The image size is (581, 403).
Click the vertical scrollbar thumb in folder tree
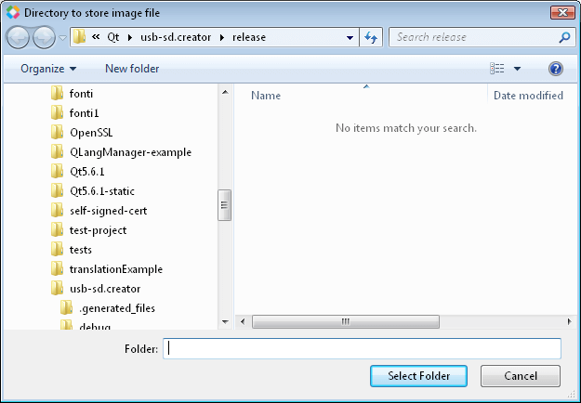(x=224, y=205)
